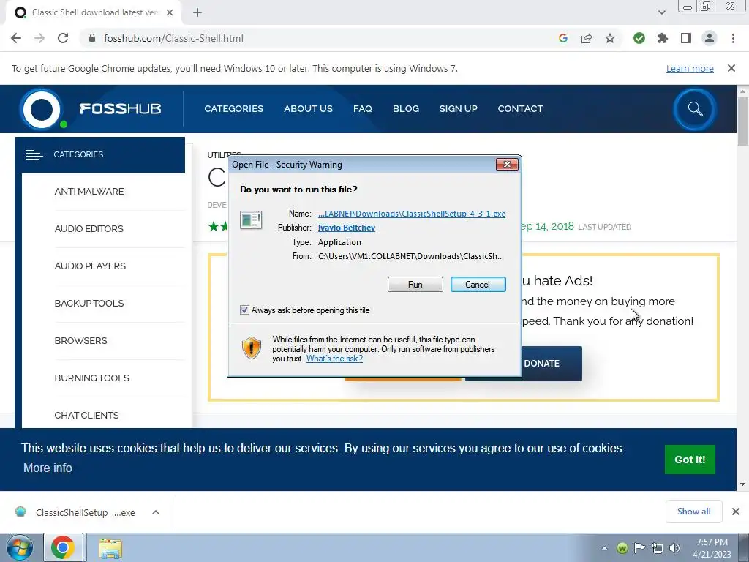This screenshot has width=749, height=562.
Task: Open the tab search dropdown arrow
Action: [661, 12]
